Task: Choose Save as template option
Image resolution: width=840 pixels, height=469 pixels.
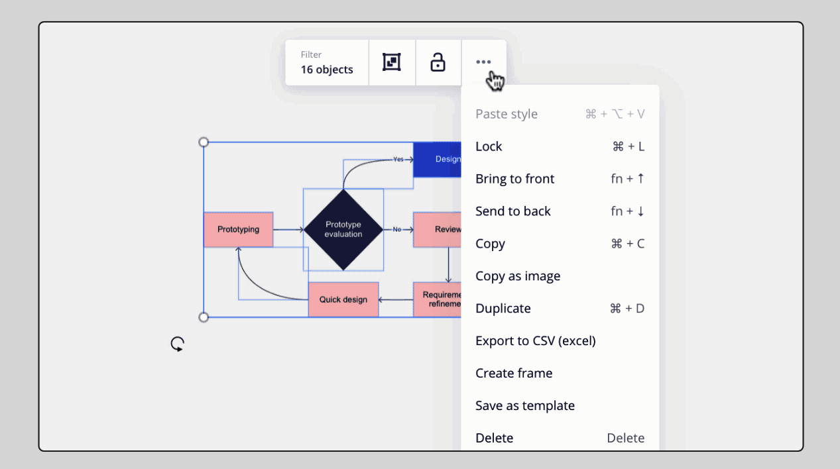Action: pyautogui.click(x=525, y=405)
